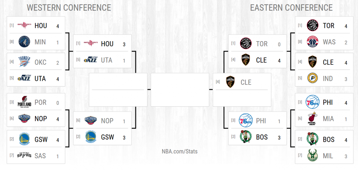
Task: Select the empty center NBA Finals box
Action: tap(180, 89)
